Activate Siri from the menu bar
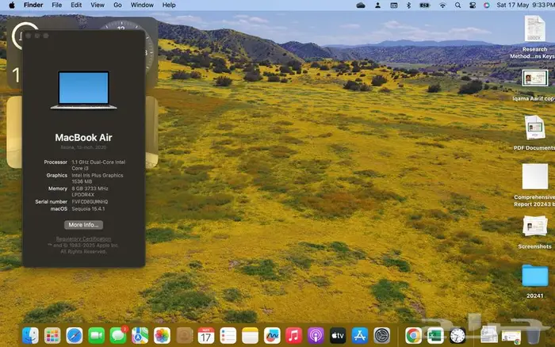Viewport: 555px width, 347px height. [x=487, y=5]
